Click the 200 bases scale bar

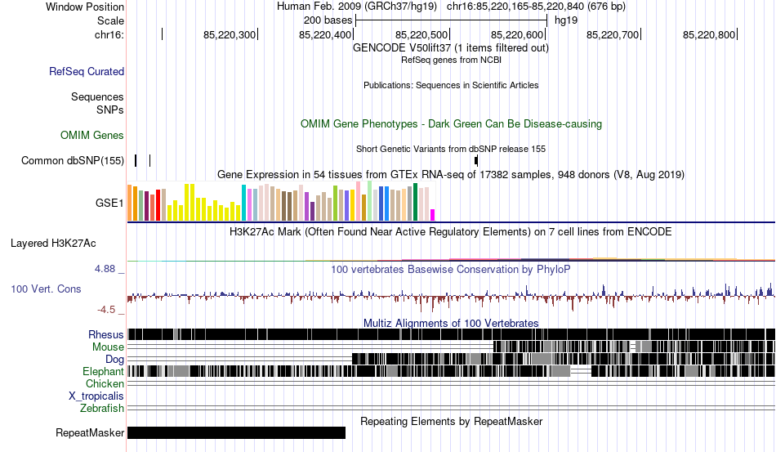452,20
